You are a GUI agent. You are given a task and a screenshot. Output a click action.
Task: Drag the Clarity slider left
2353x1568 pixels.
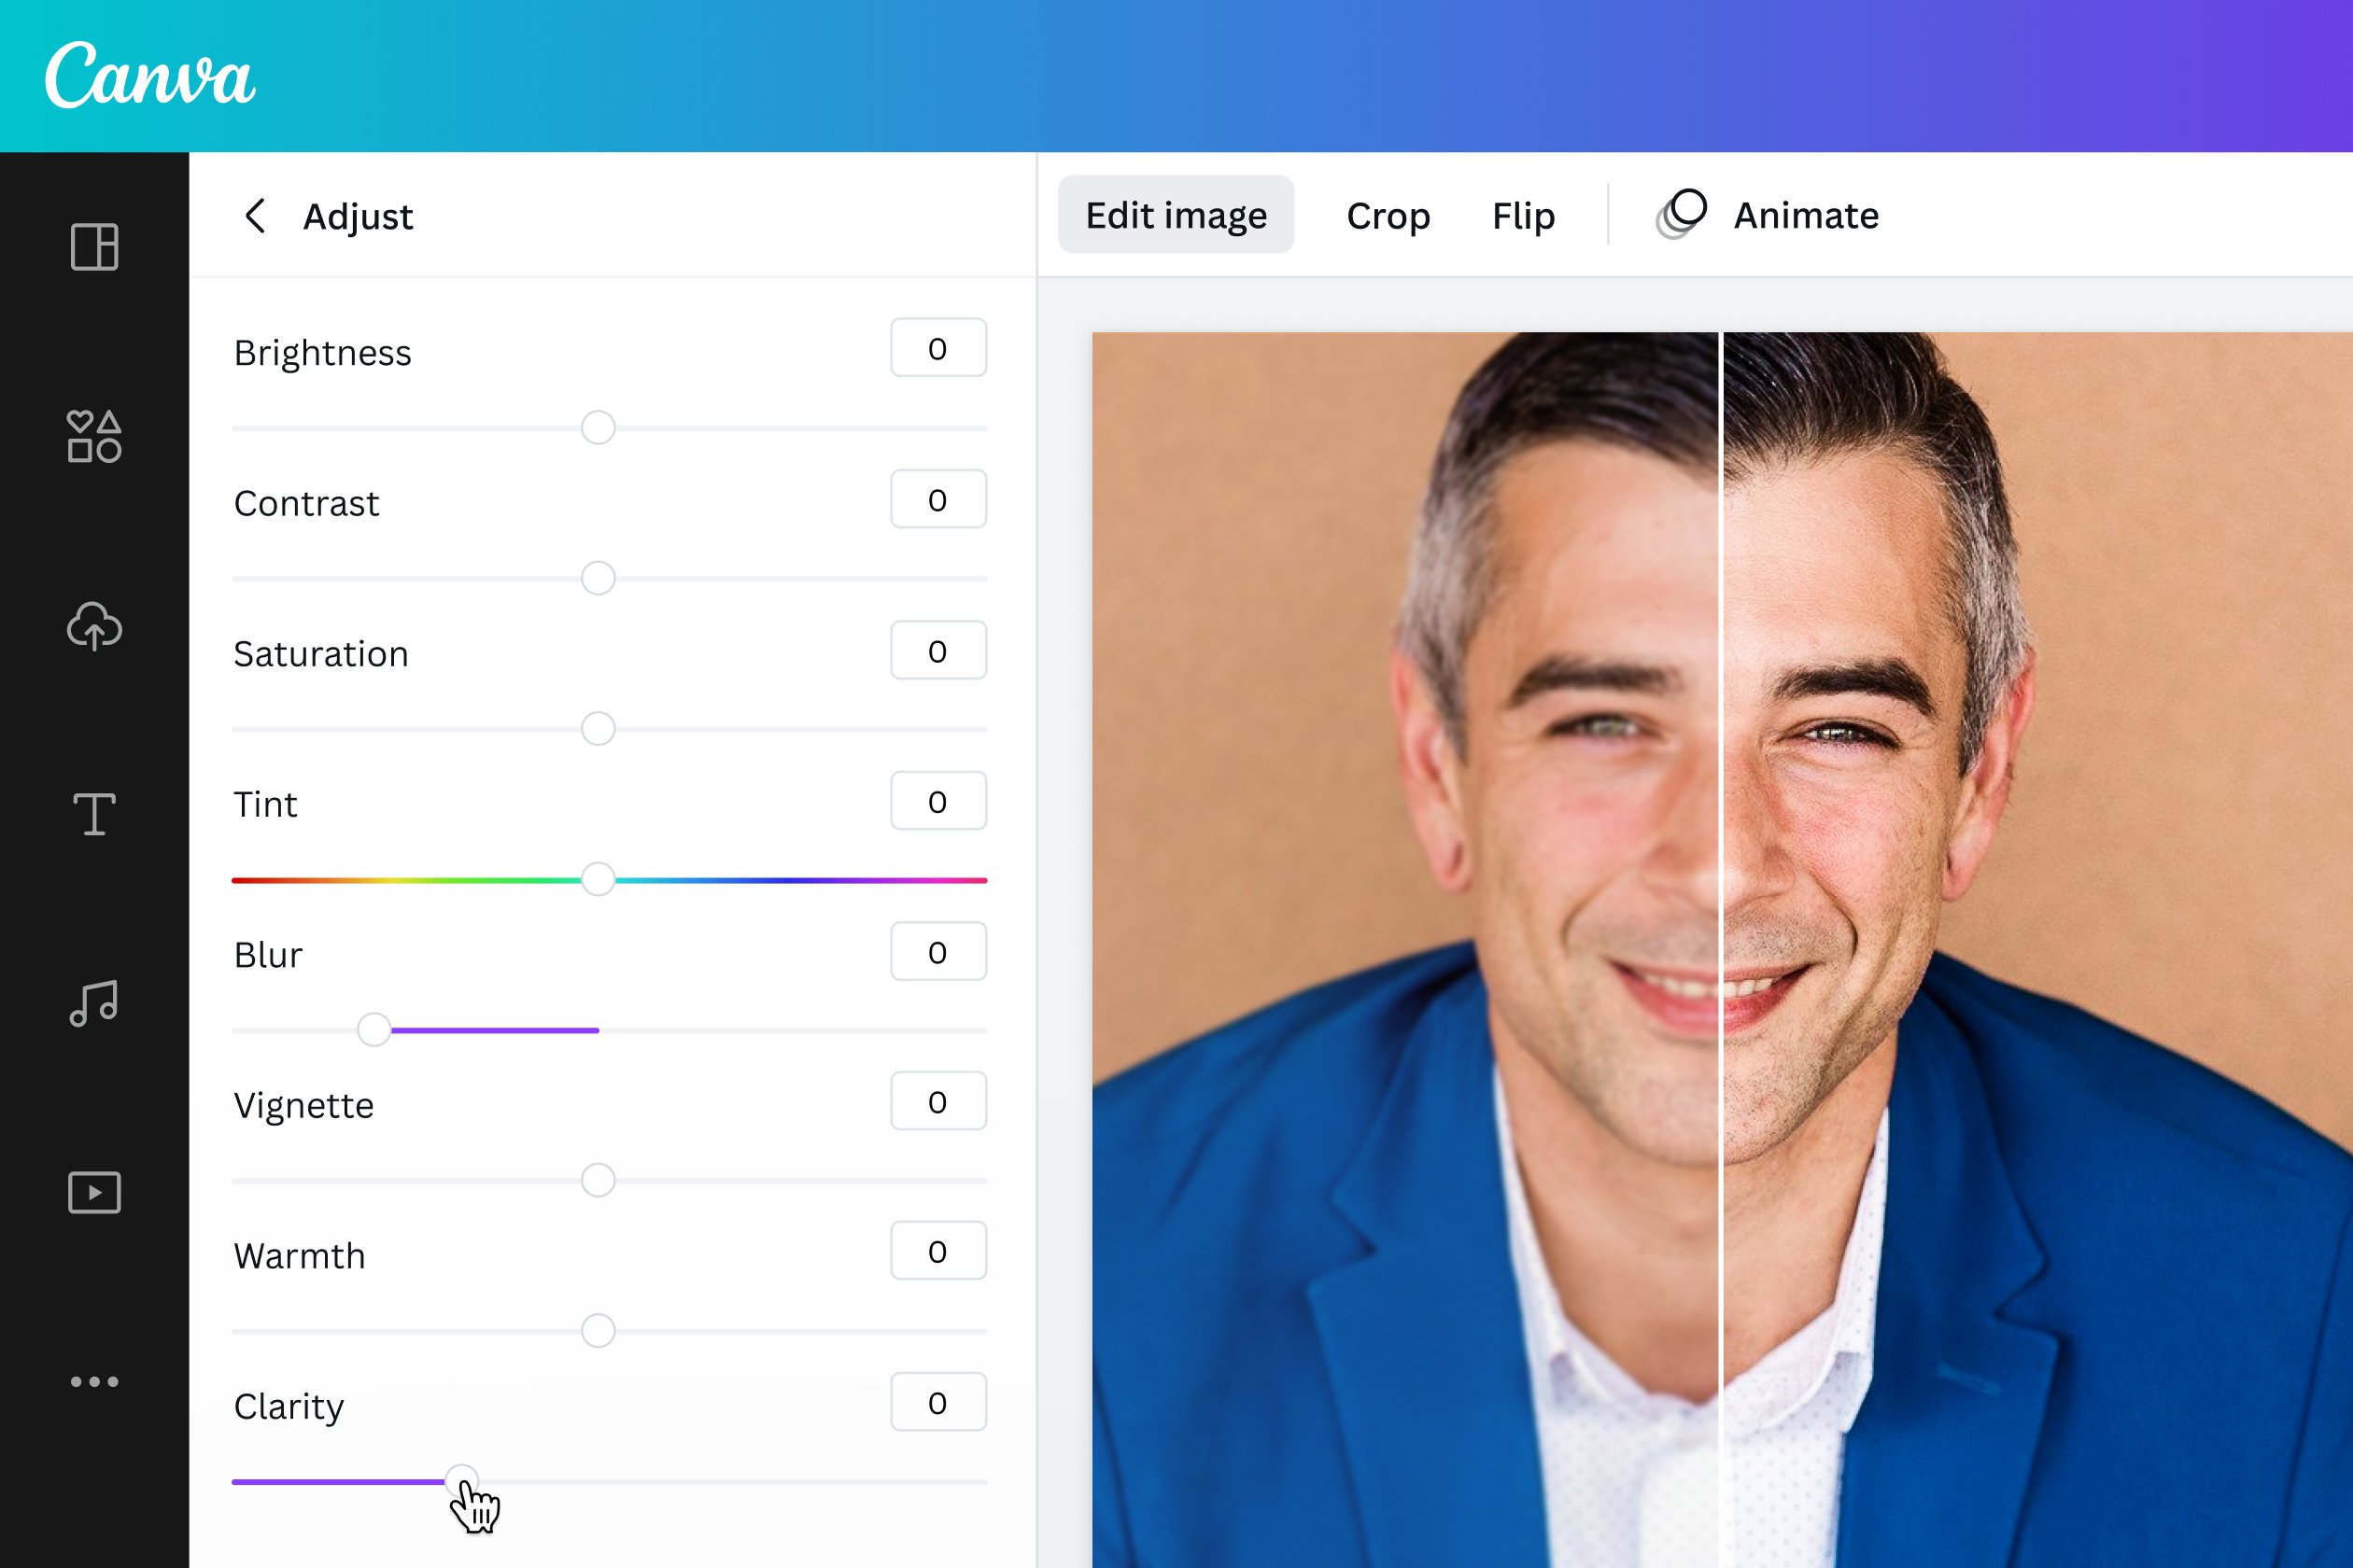pyautogui.click(x=443, y=1478)
